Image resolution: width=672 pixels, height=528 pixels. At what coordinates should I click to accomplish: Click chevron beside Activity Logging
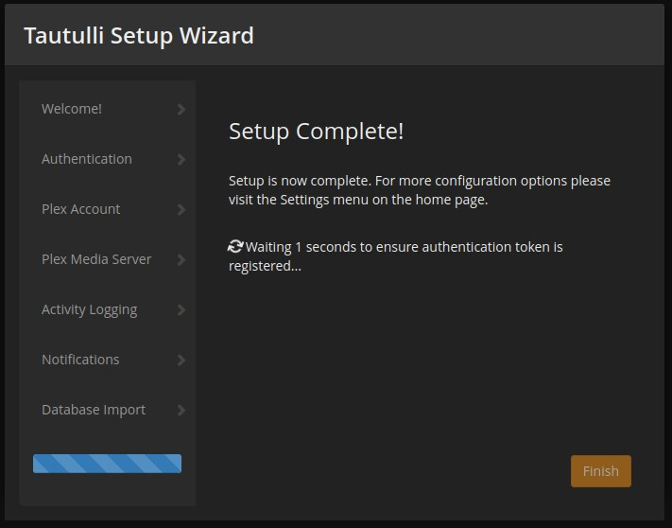click(x=181, y=310)
